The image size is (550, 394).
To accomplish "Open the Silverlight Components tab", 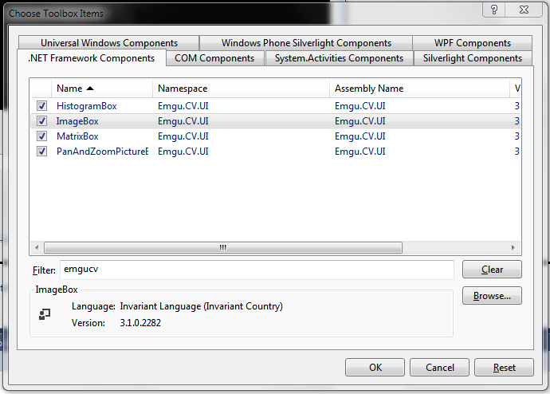I will [x=473, y=58].
